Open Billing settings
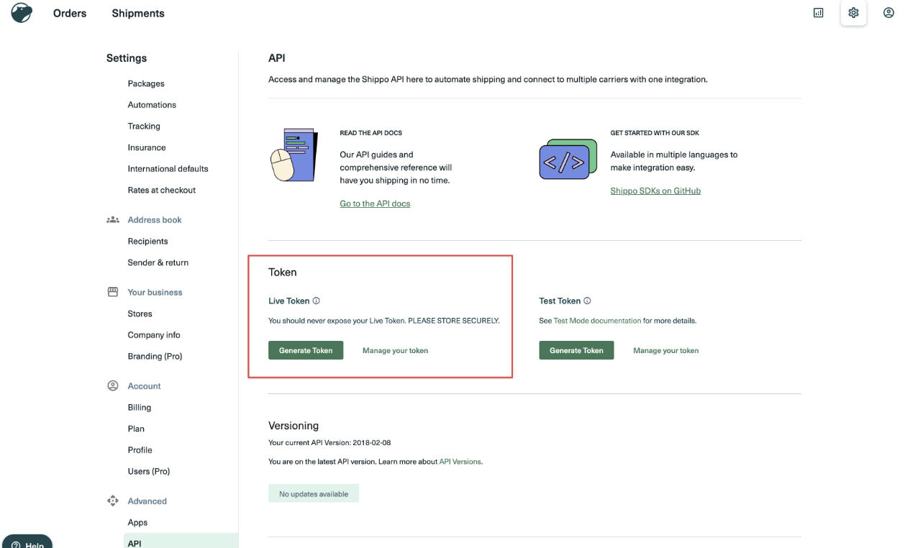 coord(140,408)
